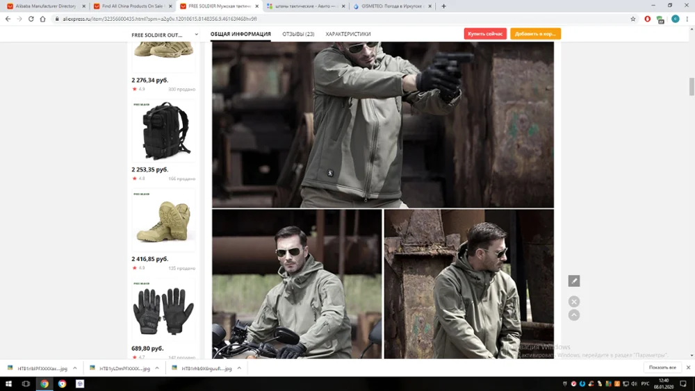Open the Chrome profile avatar
This screenshot has width=695, height=391.
675,19
